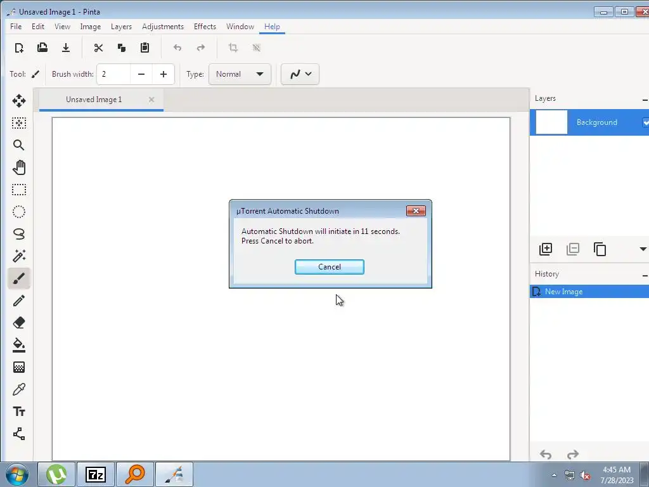
Task: Open the Help menu
Action: [x=272, y=27]
